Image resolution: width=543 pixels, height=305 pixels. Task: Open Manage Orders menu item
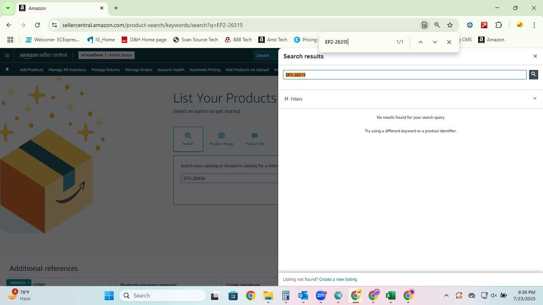(x=138, y=69)
